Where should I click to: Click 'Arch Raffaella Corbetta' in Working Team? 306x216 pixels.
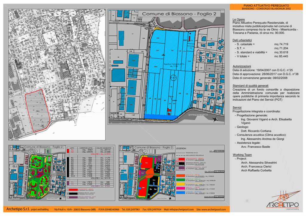tap(256, 170)
